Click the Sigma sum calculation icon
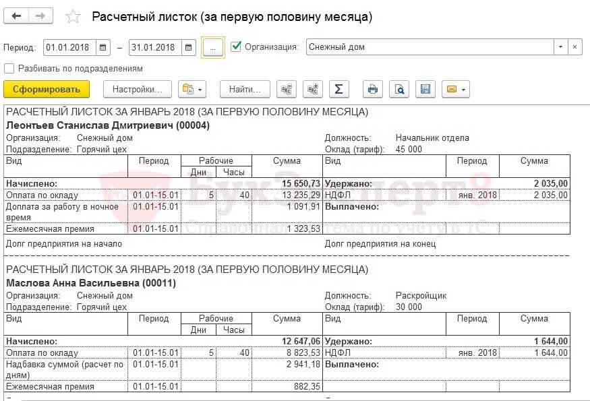Viewport: 590px width, 401px height. click(338, 89)
